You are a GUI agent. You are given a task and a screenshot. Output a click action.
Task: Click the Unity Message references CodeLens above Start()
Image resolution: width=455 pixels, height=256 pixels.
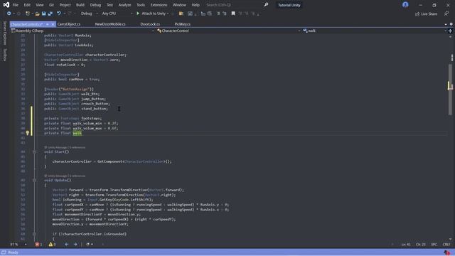[x=65, y=147]
